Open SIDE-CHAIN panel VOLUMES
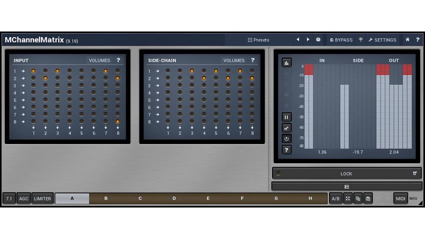The image size is (425, 239). pyautogui.click(x=234, y=60)
